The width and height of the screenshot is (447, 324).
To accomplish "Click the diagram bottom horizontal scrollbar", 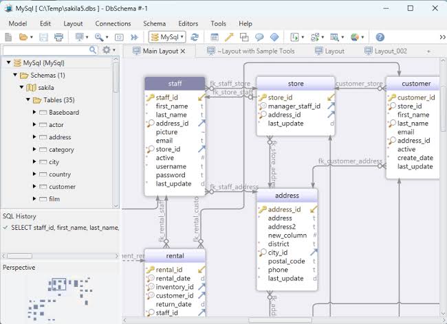I will pyautogui.click(x=281, y=321).
